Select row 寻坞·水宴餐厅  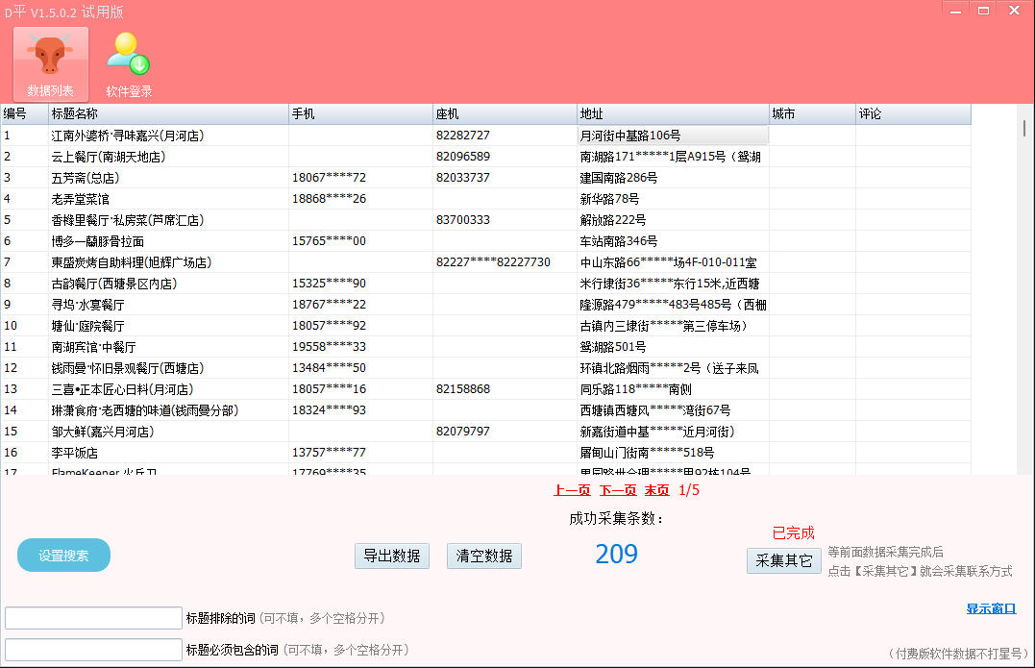(486, 305)
